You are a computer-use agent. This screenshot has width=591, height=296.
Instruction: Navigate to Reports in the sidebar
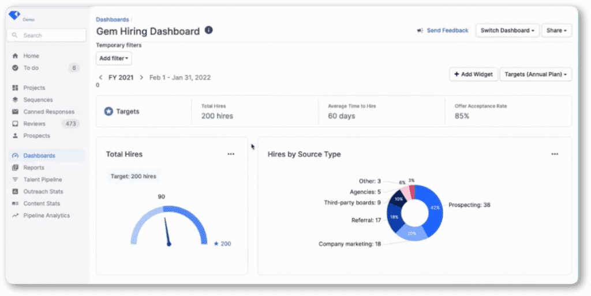pos(33,168)
